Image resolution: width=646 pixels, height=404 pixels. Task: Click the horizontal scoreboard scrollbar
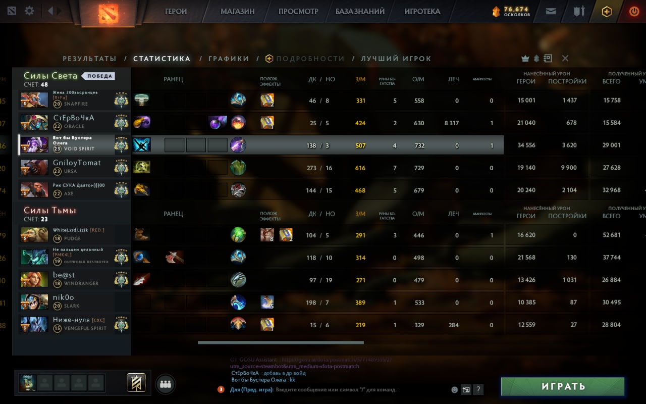coord(281,342)
